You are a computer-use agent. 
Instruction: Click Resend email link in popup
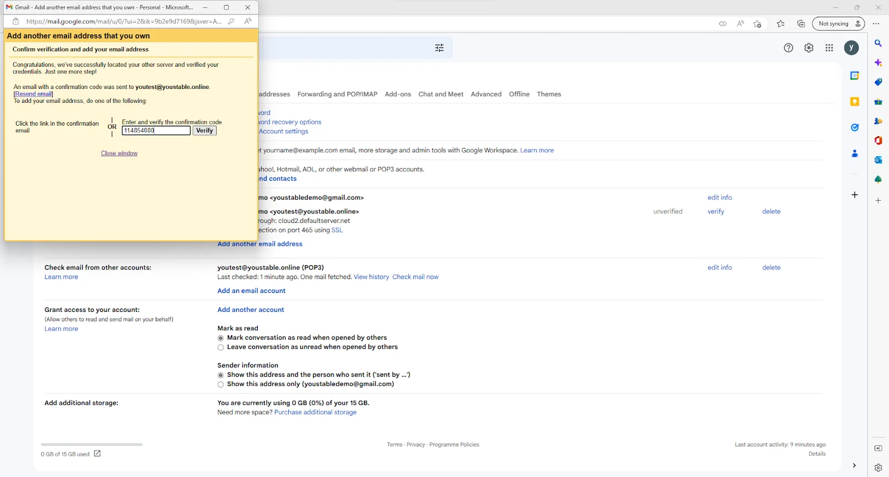click(33, 94)
